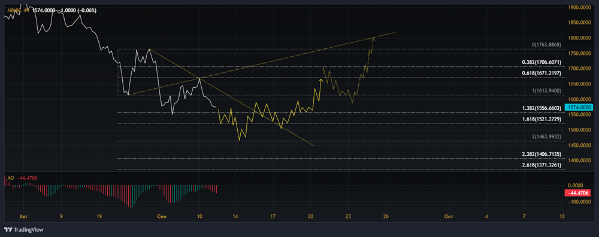The width and height of the screenshot is (599, 237).
Task: Click 1650.0000 on the price axis
Action: point(580,84)
